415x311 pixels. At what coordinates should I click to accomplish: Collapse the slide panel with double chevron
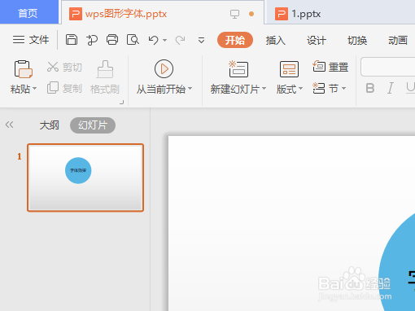(x=9, y=125)
